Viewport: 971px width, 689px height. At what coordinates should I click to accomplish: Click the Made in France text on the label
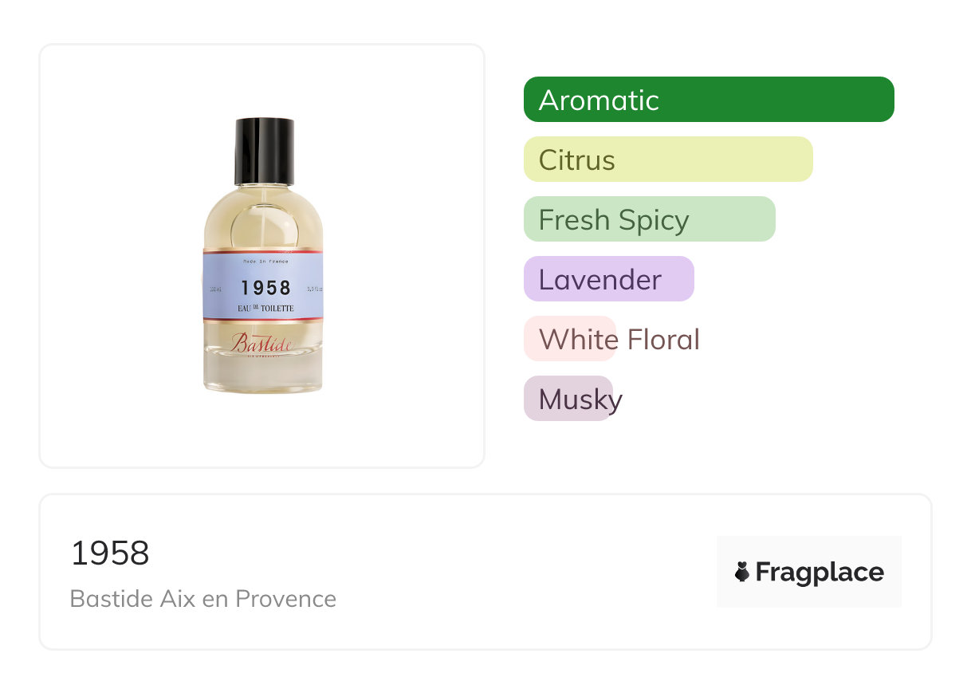[x=265, y=261]
